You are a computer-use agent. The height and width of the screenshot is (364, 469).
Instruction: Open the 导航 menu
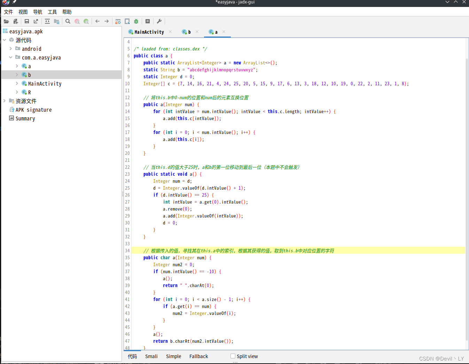[x=38, y=12]
